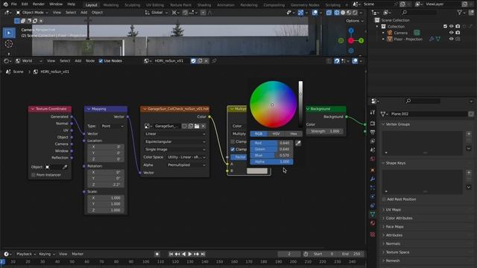Click the eyedropper in the color picker
Screen dimensions: 477x268
point(298,143)
